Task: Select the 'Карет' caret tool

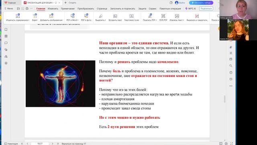Action: tap(35, 17)
